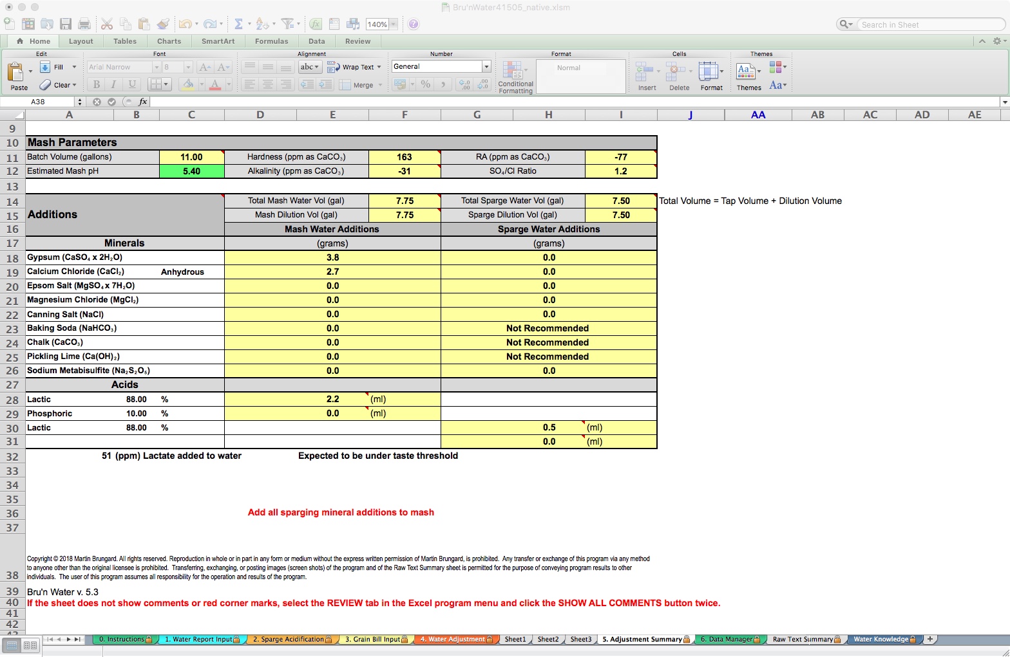Open the Water Report Input sheet tab

(x=202, y=639)
